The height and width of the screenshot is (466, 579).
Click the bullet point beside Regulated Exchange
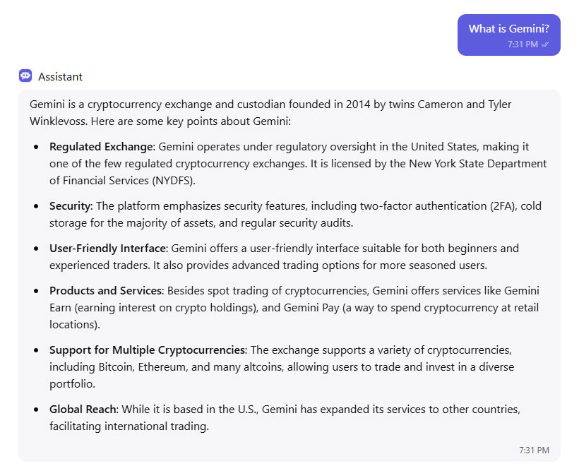36,147
